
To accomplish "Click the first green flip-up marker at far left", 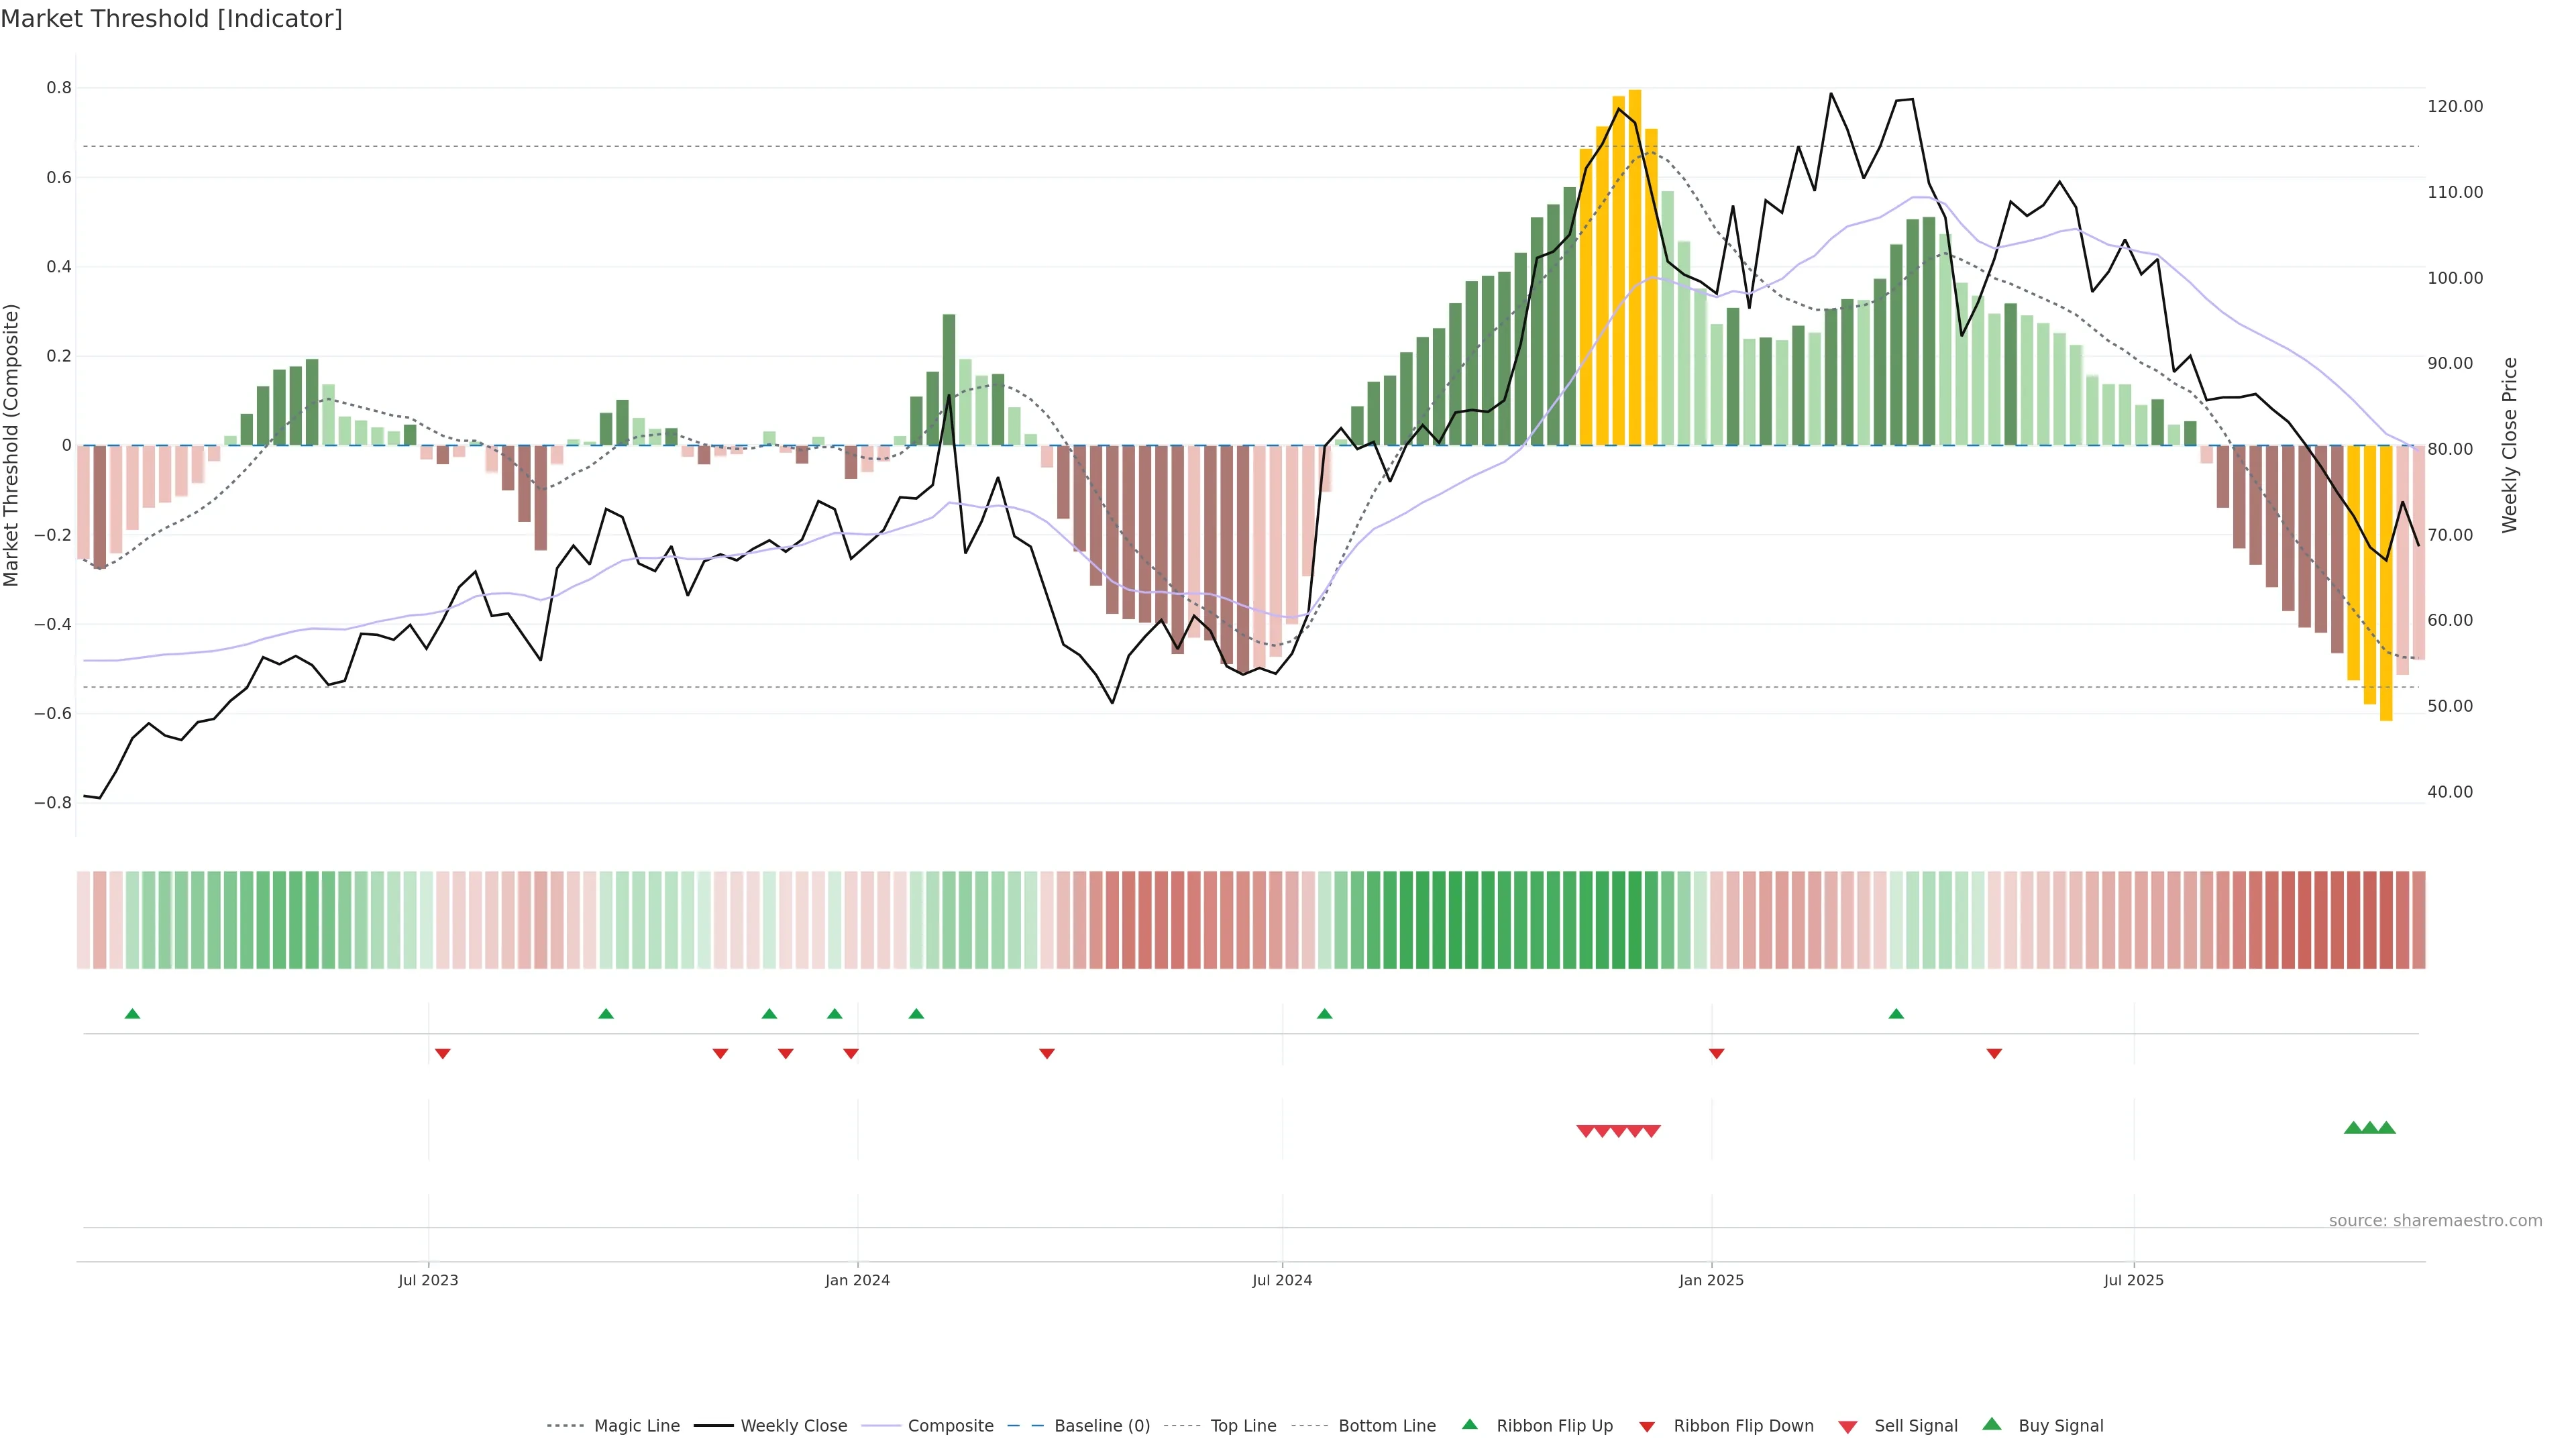I will (132, 1014).
